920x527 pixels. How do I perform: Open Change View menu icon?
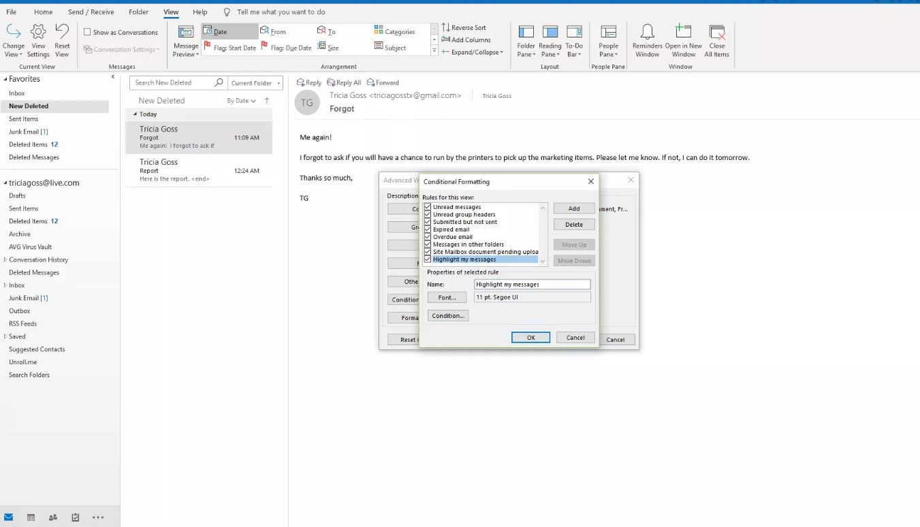14,40
